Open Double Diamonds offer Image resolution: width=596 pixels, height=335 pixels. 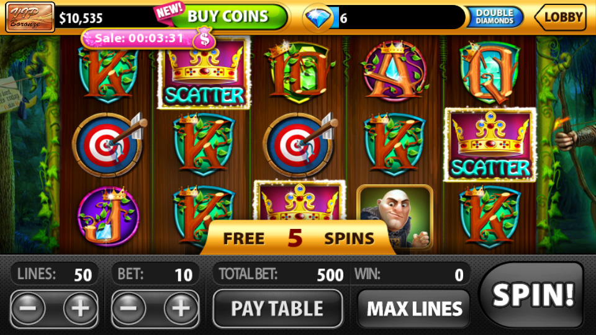point(495,17)
